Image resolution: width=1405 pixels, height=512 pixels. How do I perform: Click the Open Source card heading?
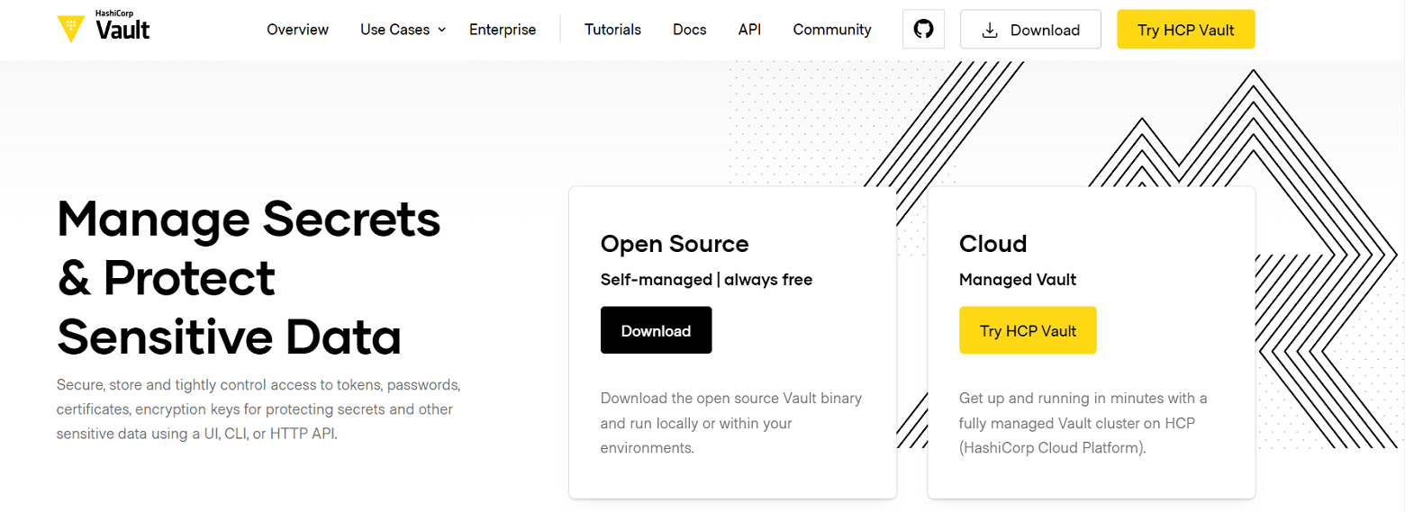pos(675,244)
